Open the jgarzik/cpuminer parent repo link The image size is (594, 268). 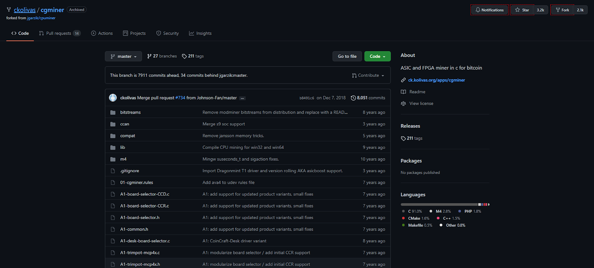point(41,18)
